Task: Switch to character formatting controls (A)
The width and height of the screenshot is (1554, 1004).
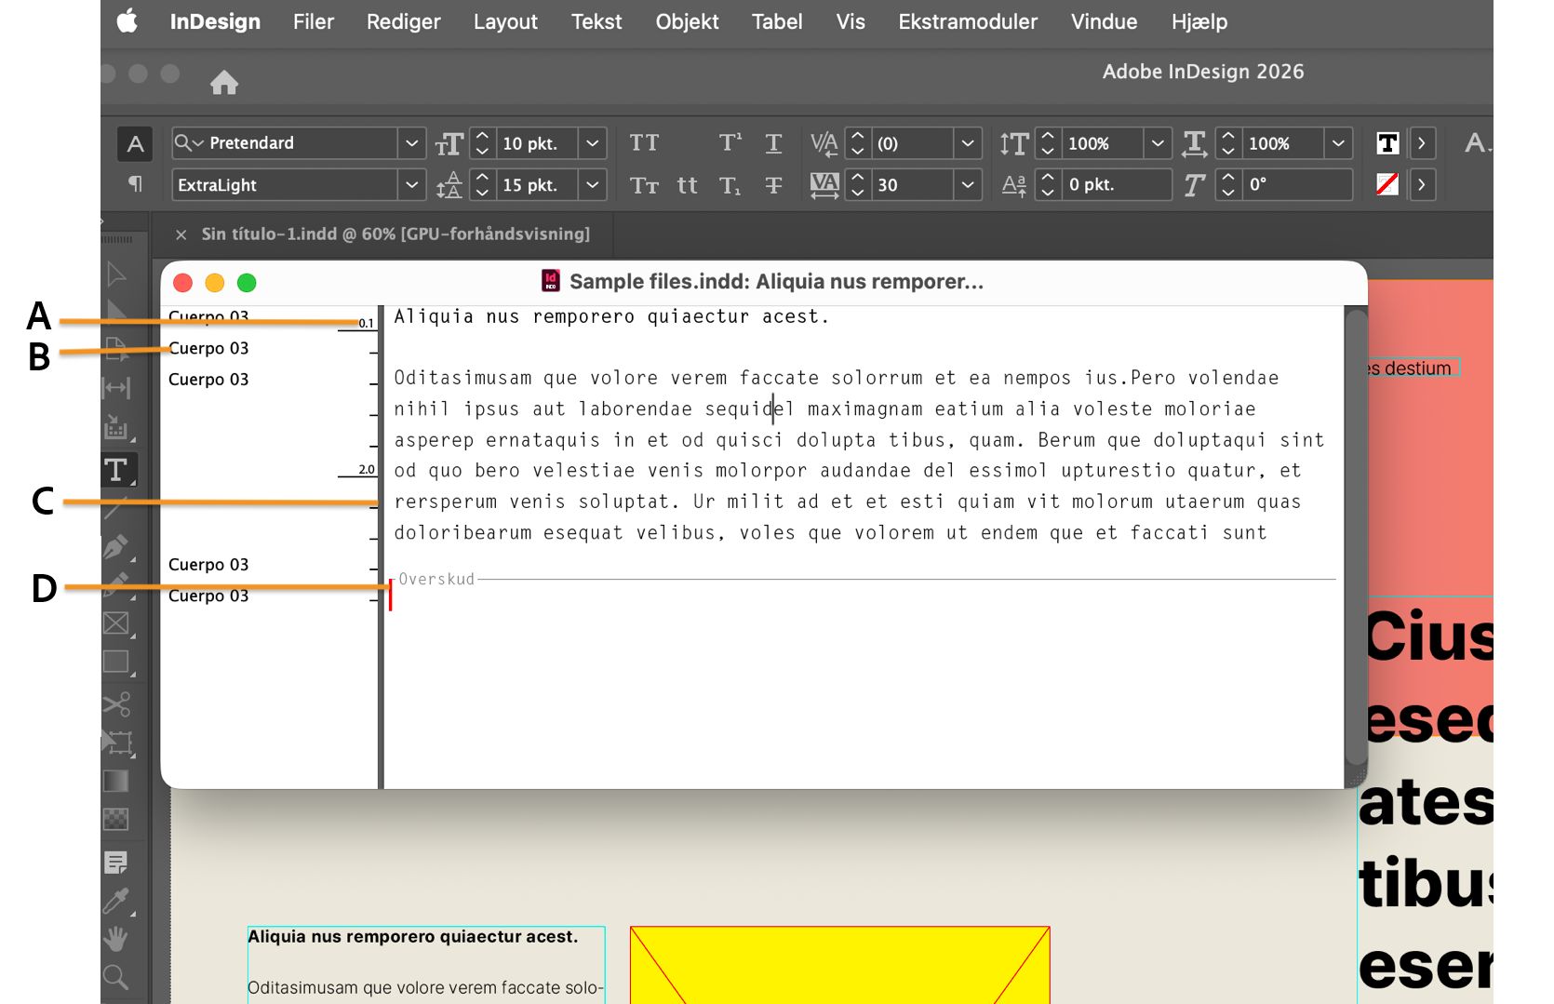Action: point(135,143)
